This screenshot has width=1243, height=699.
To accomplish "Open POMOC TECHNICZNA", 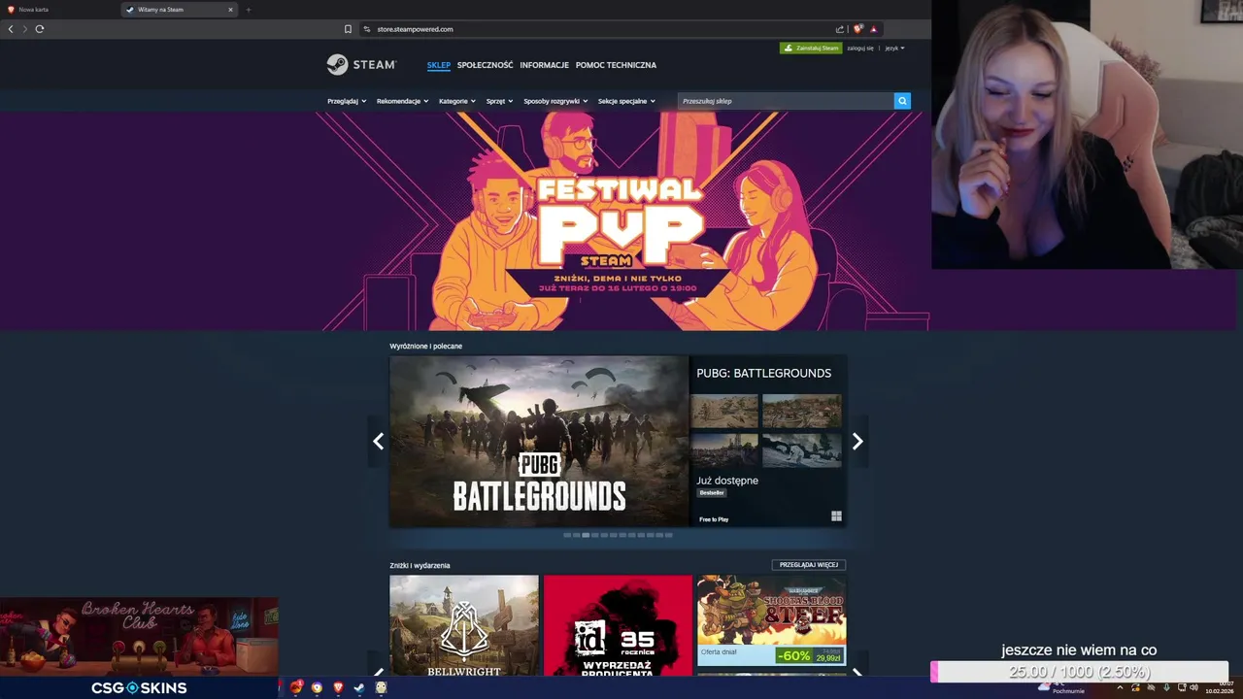I will pyautogui.click(x=616, y=65).
